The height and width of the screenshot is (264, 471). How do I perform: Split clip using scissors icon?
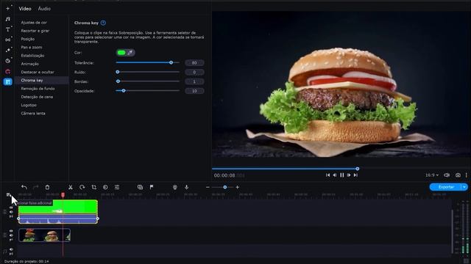point(71,187)
